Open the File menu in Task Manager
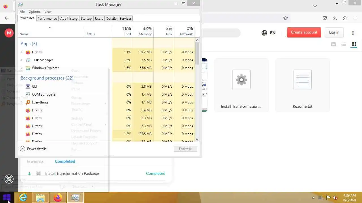The width and height of the screenshot is (362, 203). click(x=22, y=12)
